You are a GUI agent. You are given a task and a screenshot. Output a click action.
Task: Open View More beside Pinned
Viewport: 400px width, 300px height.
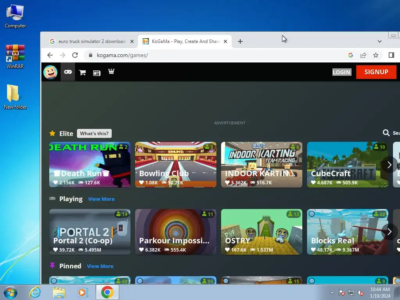100,266
